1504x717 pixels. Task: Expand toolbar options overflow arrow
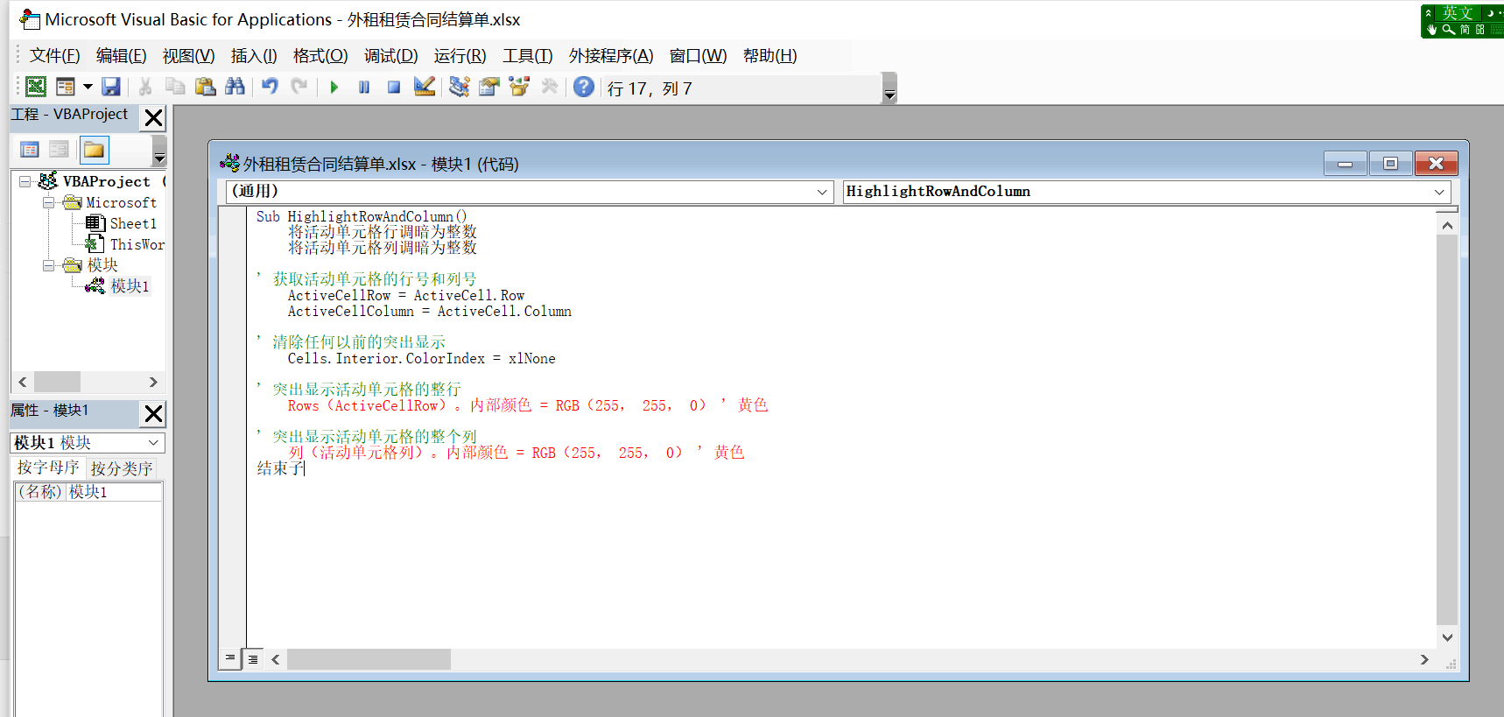(x=889, y=88)
